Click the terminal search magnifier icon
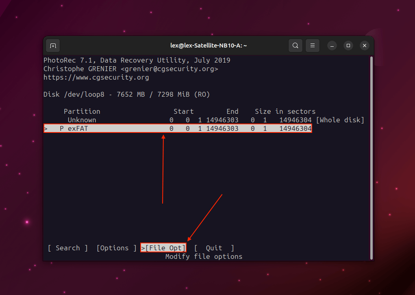 pos(295,46)
